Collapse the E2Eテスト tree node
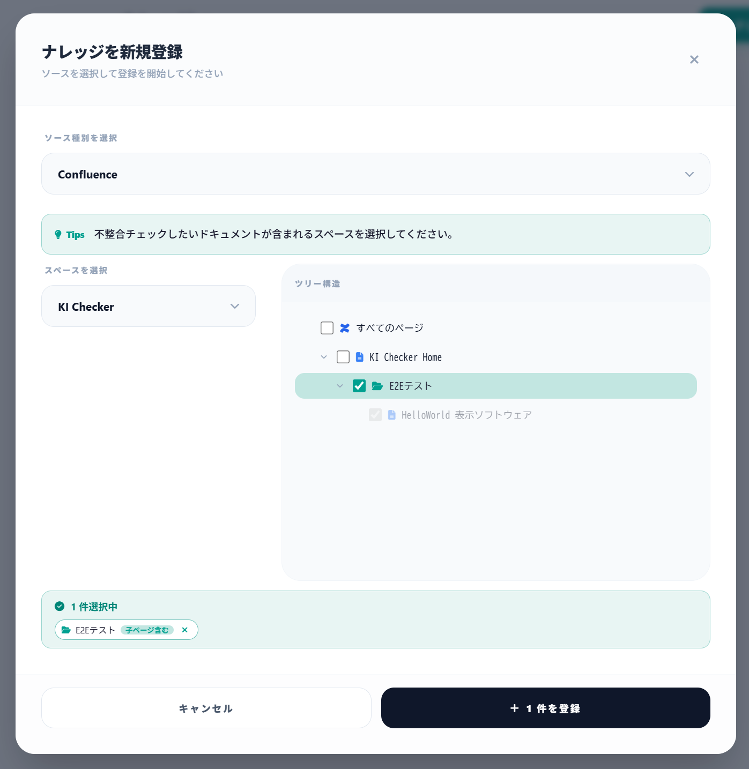 (340, 385)
